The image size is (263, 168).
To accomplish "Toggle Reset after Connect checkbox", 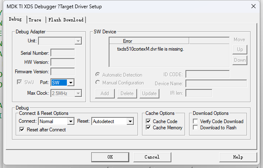I will (22, 130).
